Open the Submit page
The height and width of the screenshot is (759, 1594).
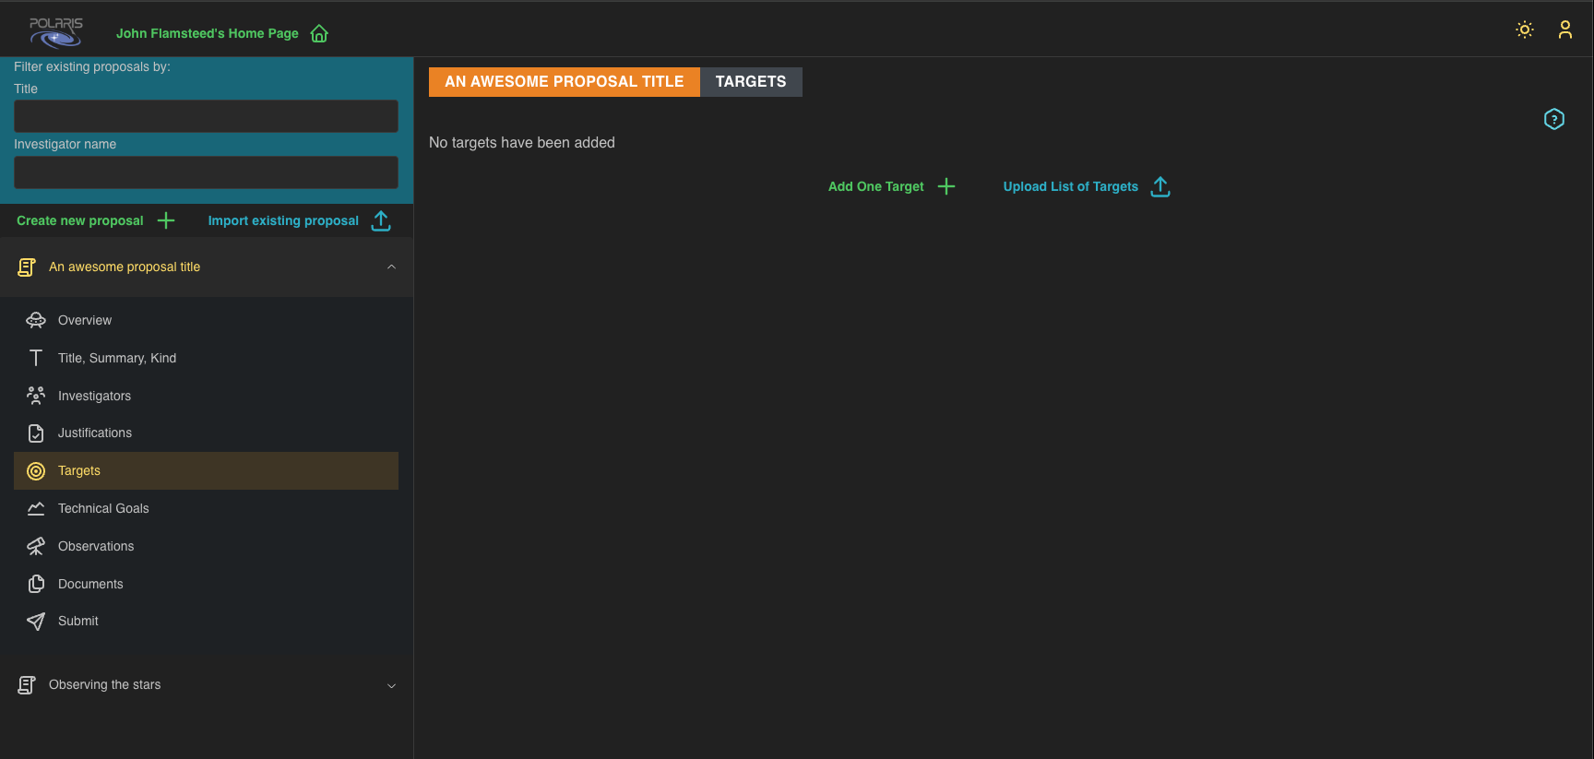(x=78, y=621)
